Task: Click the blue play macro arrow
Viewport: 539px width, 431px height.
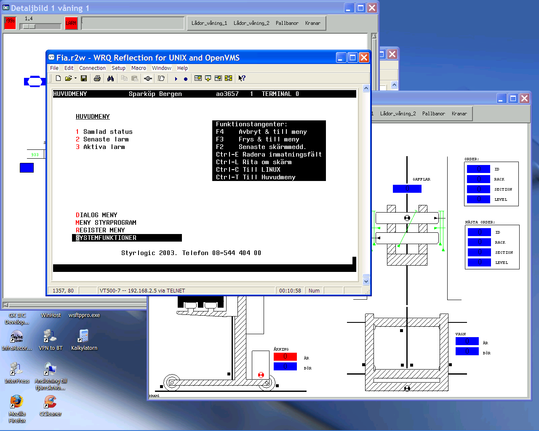Action: point(176,79)
